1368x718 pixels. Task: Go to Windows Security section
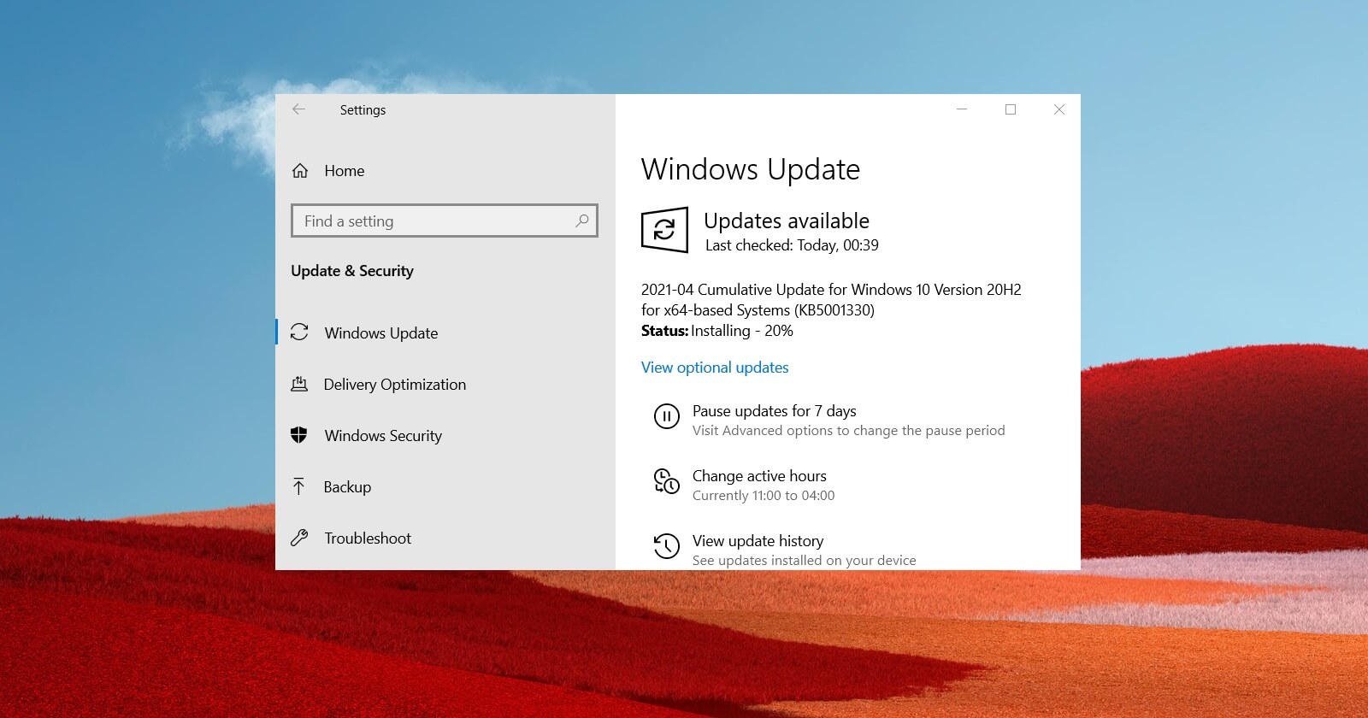point(383,436)
